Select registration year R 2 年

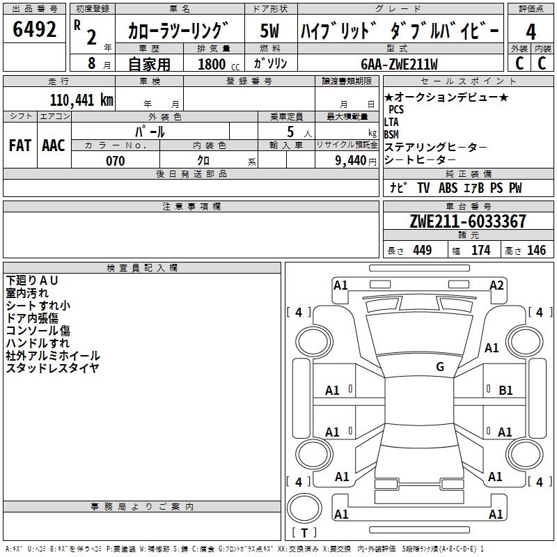(x=93, y=35)
